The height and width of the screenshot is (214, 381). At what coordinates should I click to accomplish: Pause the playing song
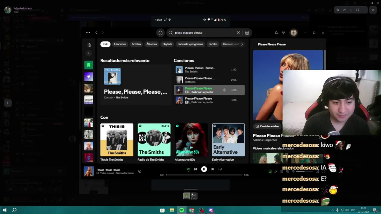click(x=204, y=169)
